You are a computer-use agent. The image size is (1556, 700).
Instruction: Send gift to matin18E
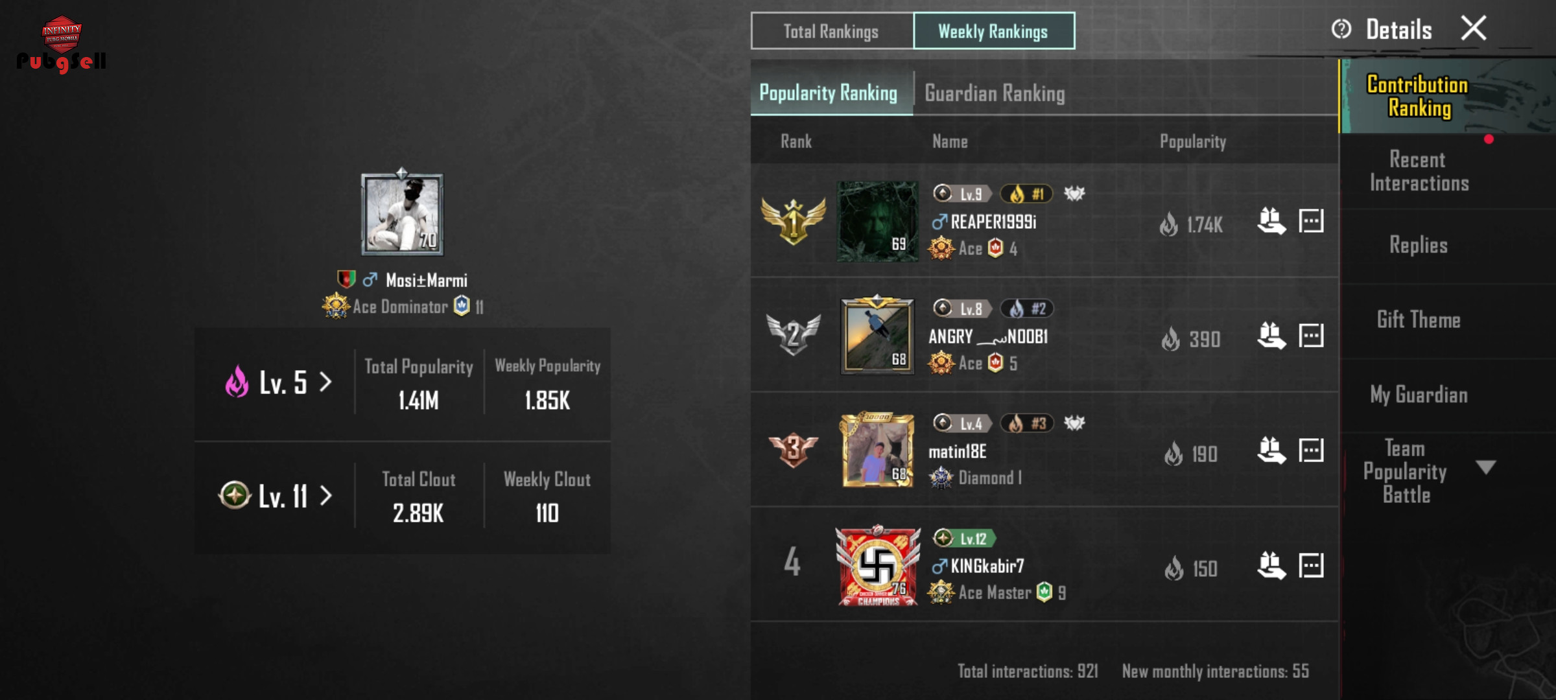pyautogui.click(x=1271, y=451)
